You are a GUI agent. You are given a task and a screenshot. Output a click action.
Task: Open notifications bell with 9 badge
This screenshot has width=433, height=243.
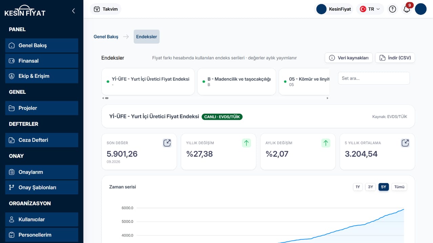coord(407,9)
